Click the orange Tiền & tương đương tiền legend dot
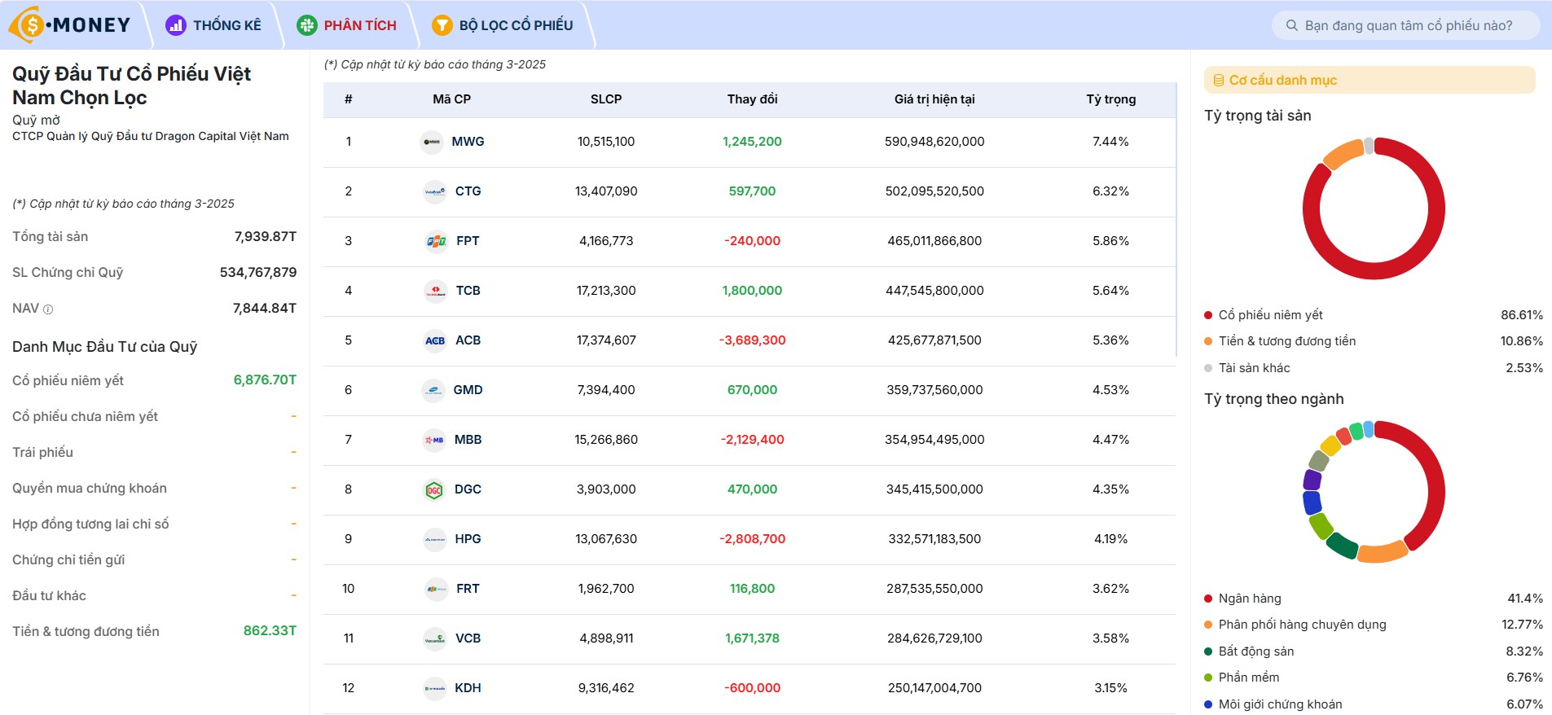Image resolution: width=1552 pixels, height=715 pixels. [1208, 341]
